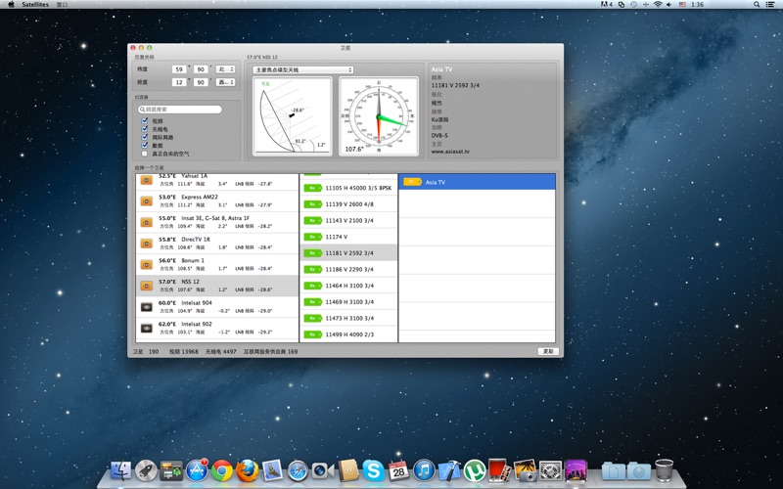
Task: Uncheck the 视频 filter checkbox
Action: tap(145, 120)
